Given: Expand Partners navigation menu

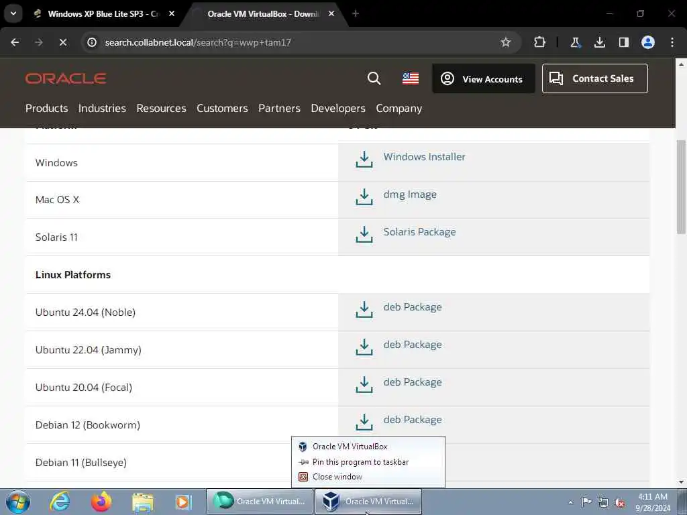Looking at the screenshot, I should [x=279, y=108].
